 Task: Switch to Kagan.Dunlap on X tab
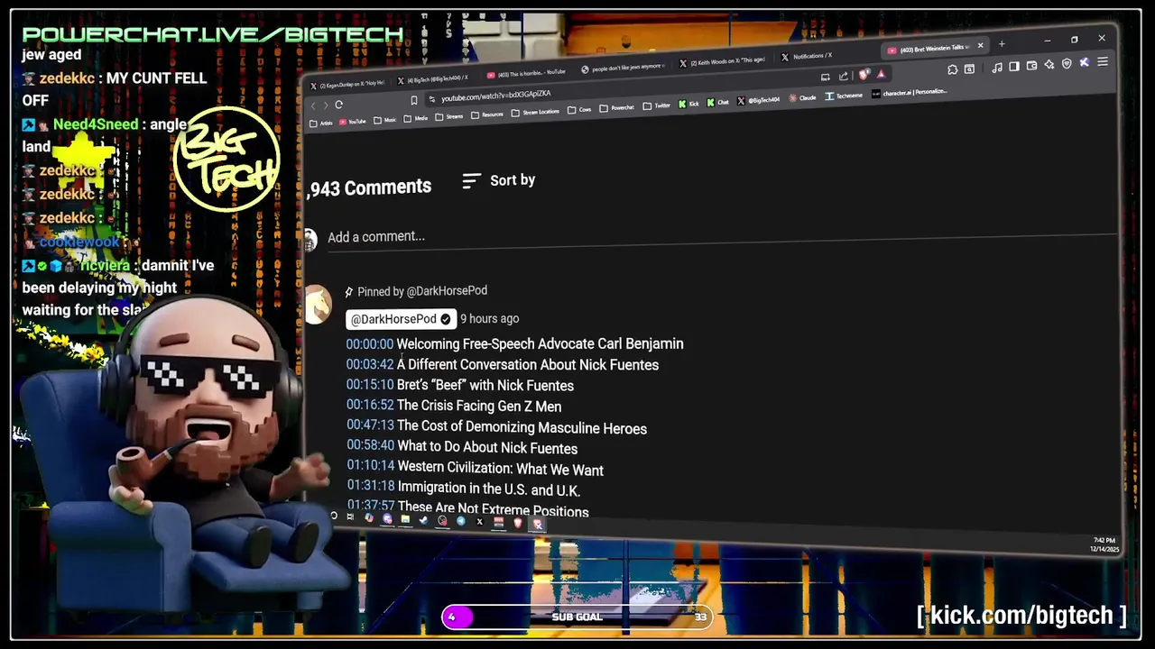[349, 86]
